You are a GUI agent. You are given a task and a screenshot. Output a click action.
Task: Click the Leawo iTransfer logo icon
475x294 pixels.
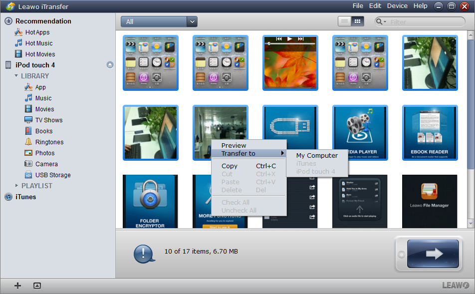click(x=10, y=6)
